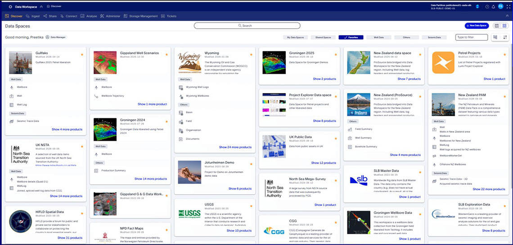
Task: Click the home breadcrumb icon beside Discover
Action: click(x=49, y=6)
